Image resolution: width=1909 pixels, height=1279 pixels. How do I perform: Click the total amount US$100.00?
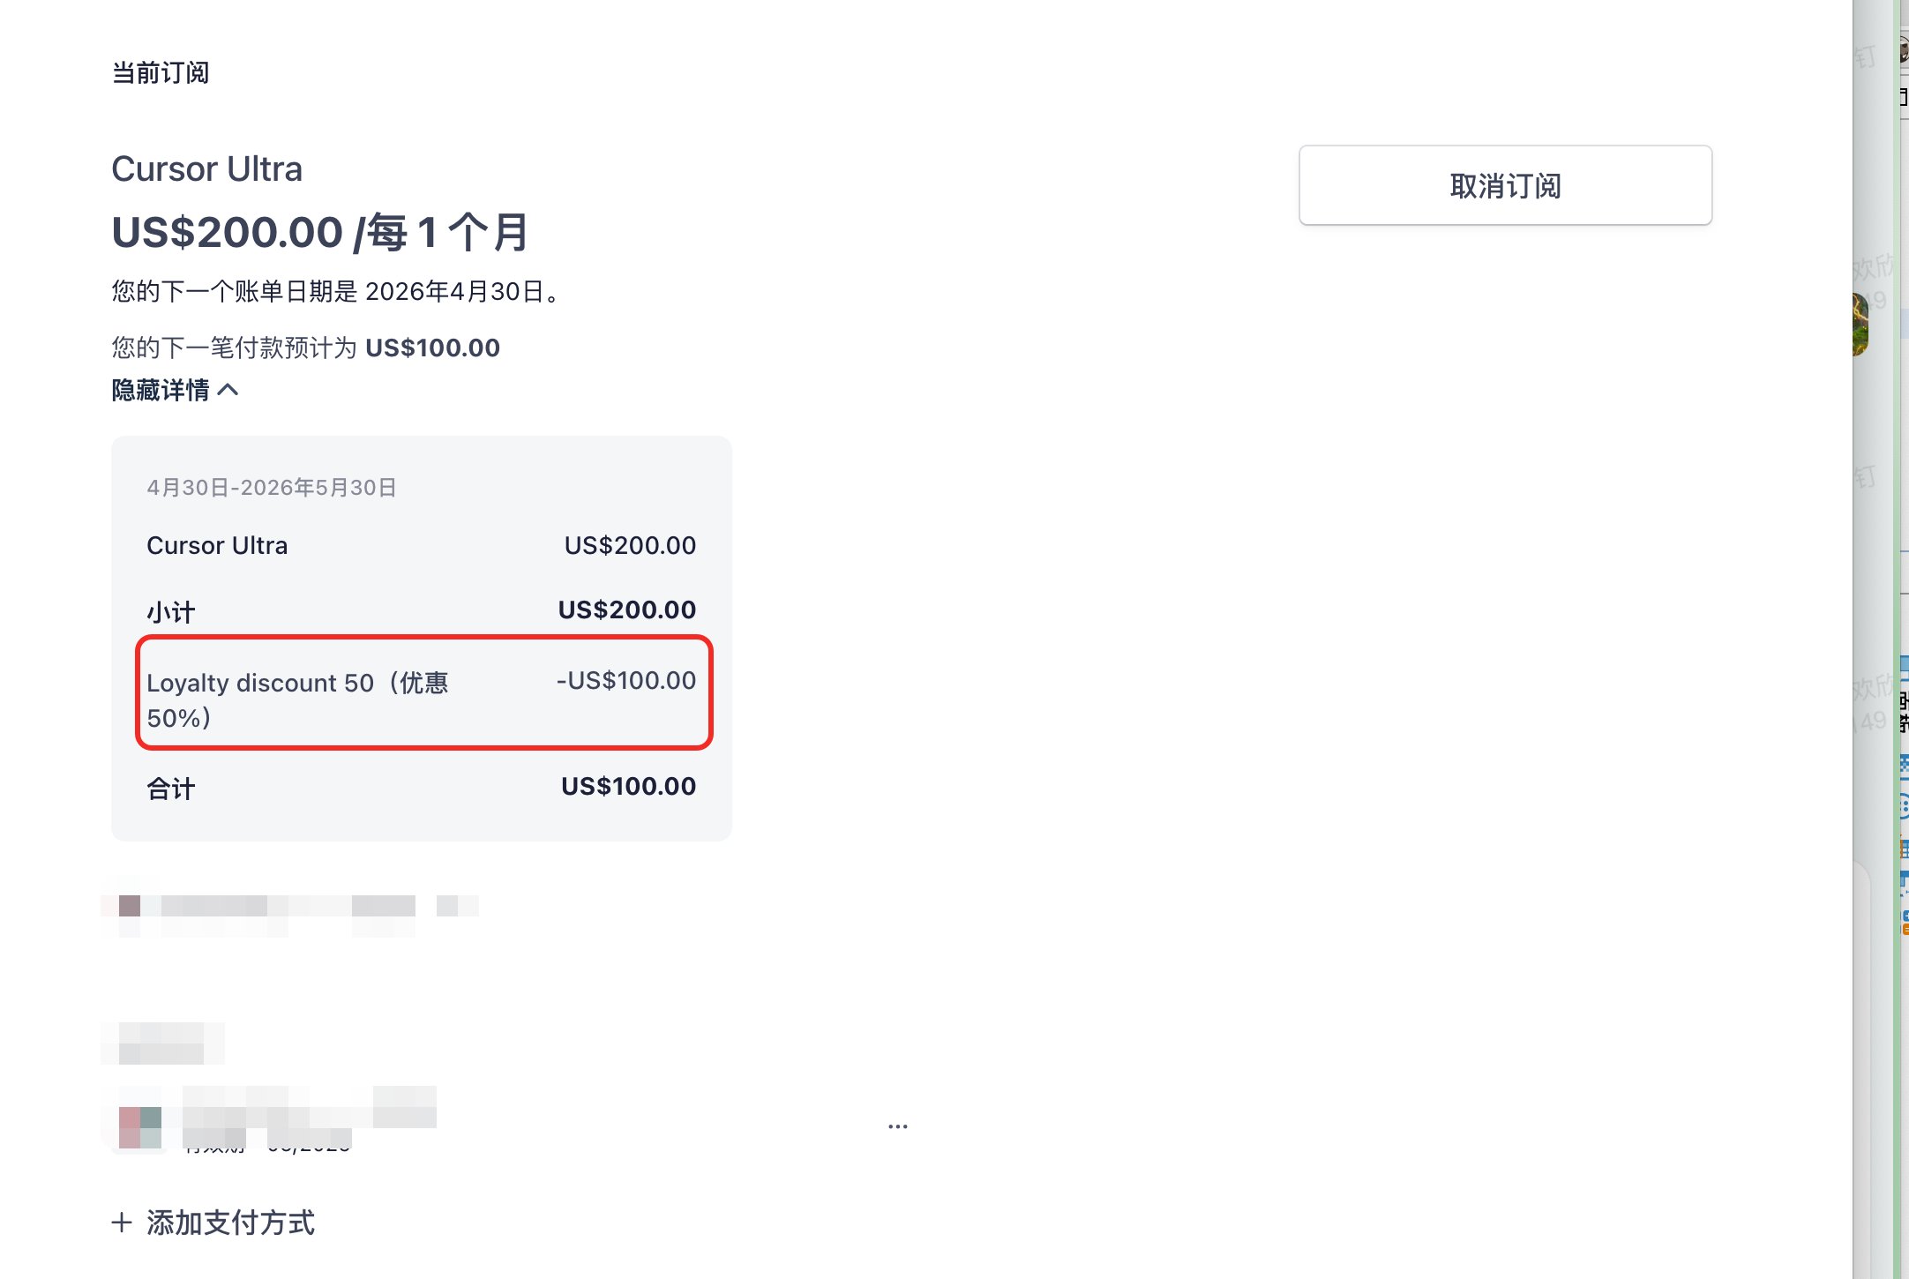click(628, 786)
